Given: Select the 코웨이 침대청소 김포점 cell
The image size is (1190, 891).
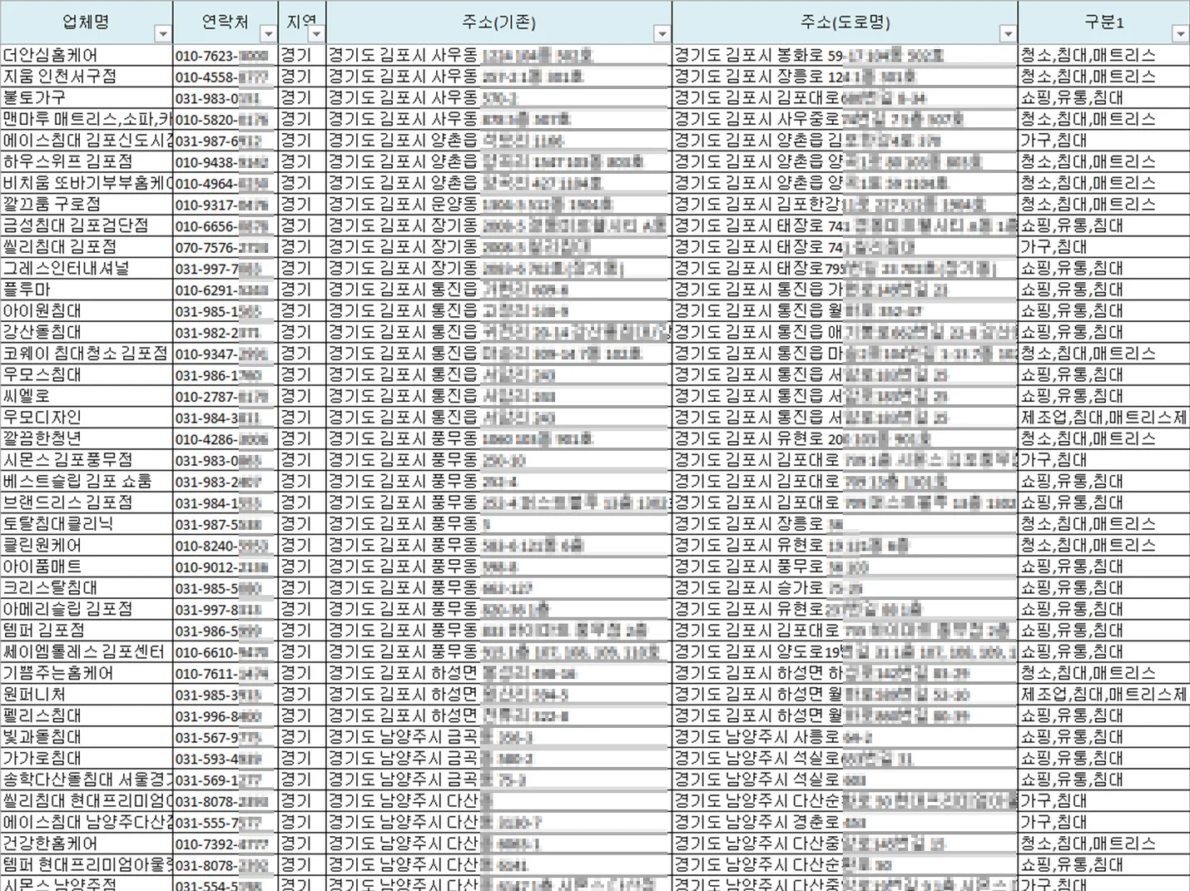Looking at the screenshot, I should pyautogui.click(x=87, y=354).
